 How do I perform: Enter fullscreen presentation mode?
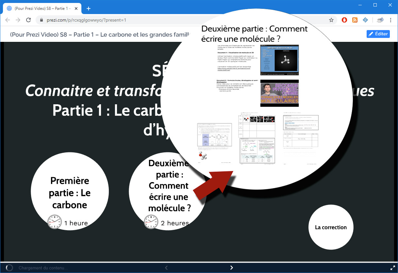point(392,268)
